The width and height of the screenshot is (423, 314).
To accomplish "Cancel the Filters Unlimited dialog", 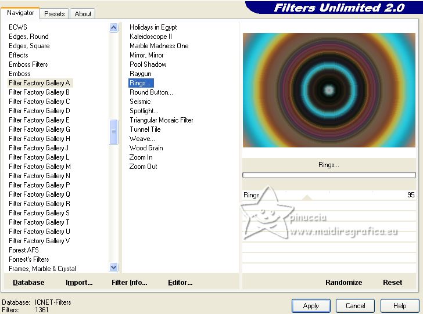I will [355, 306].
